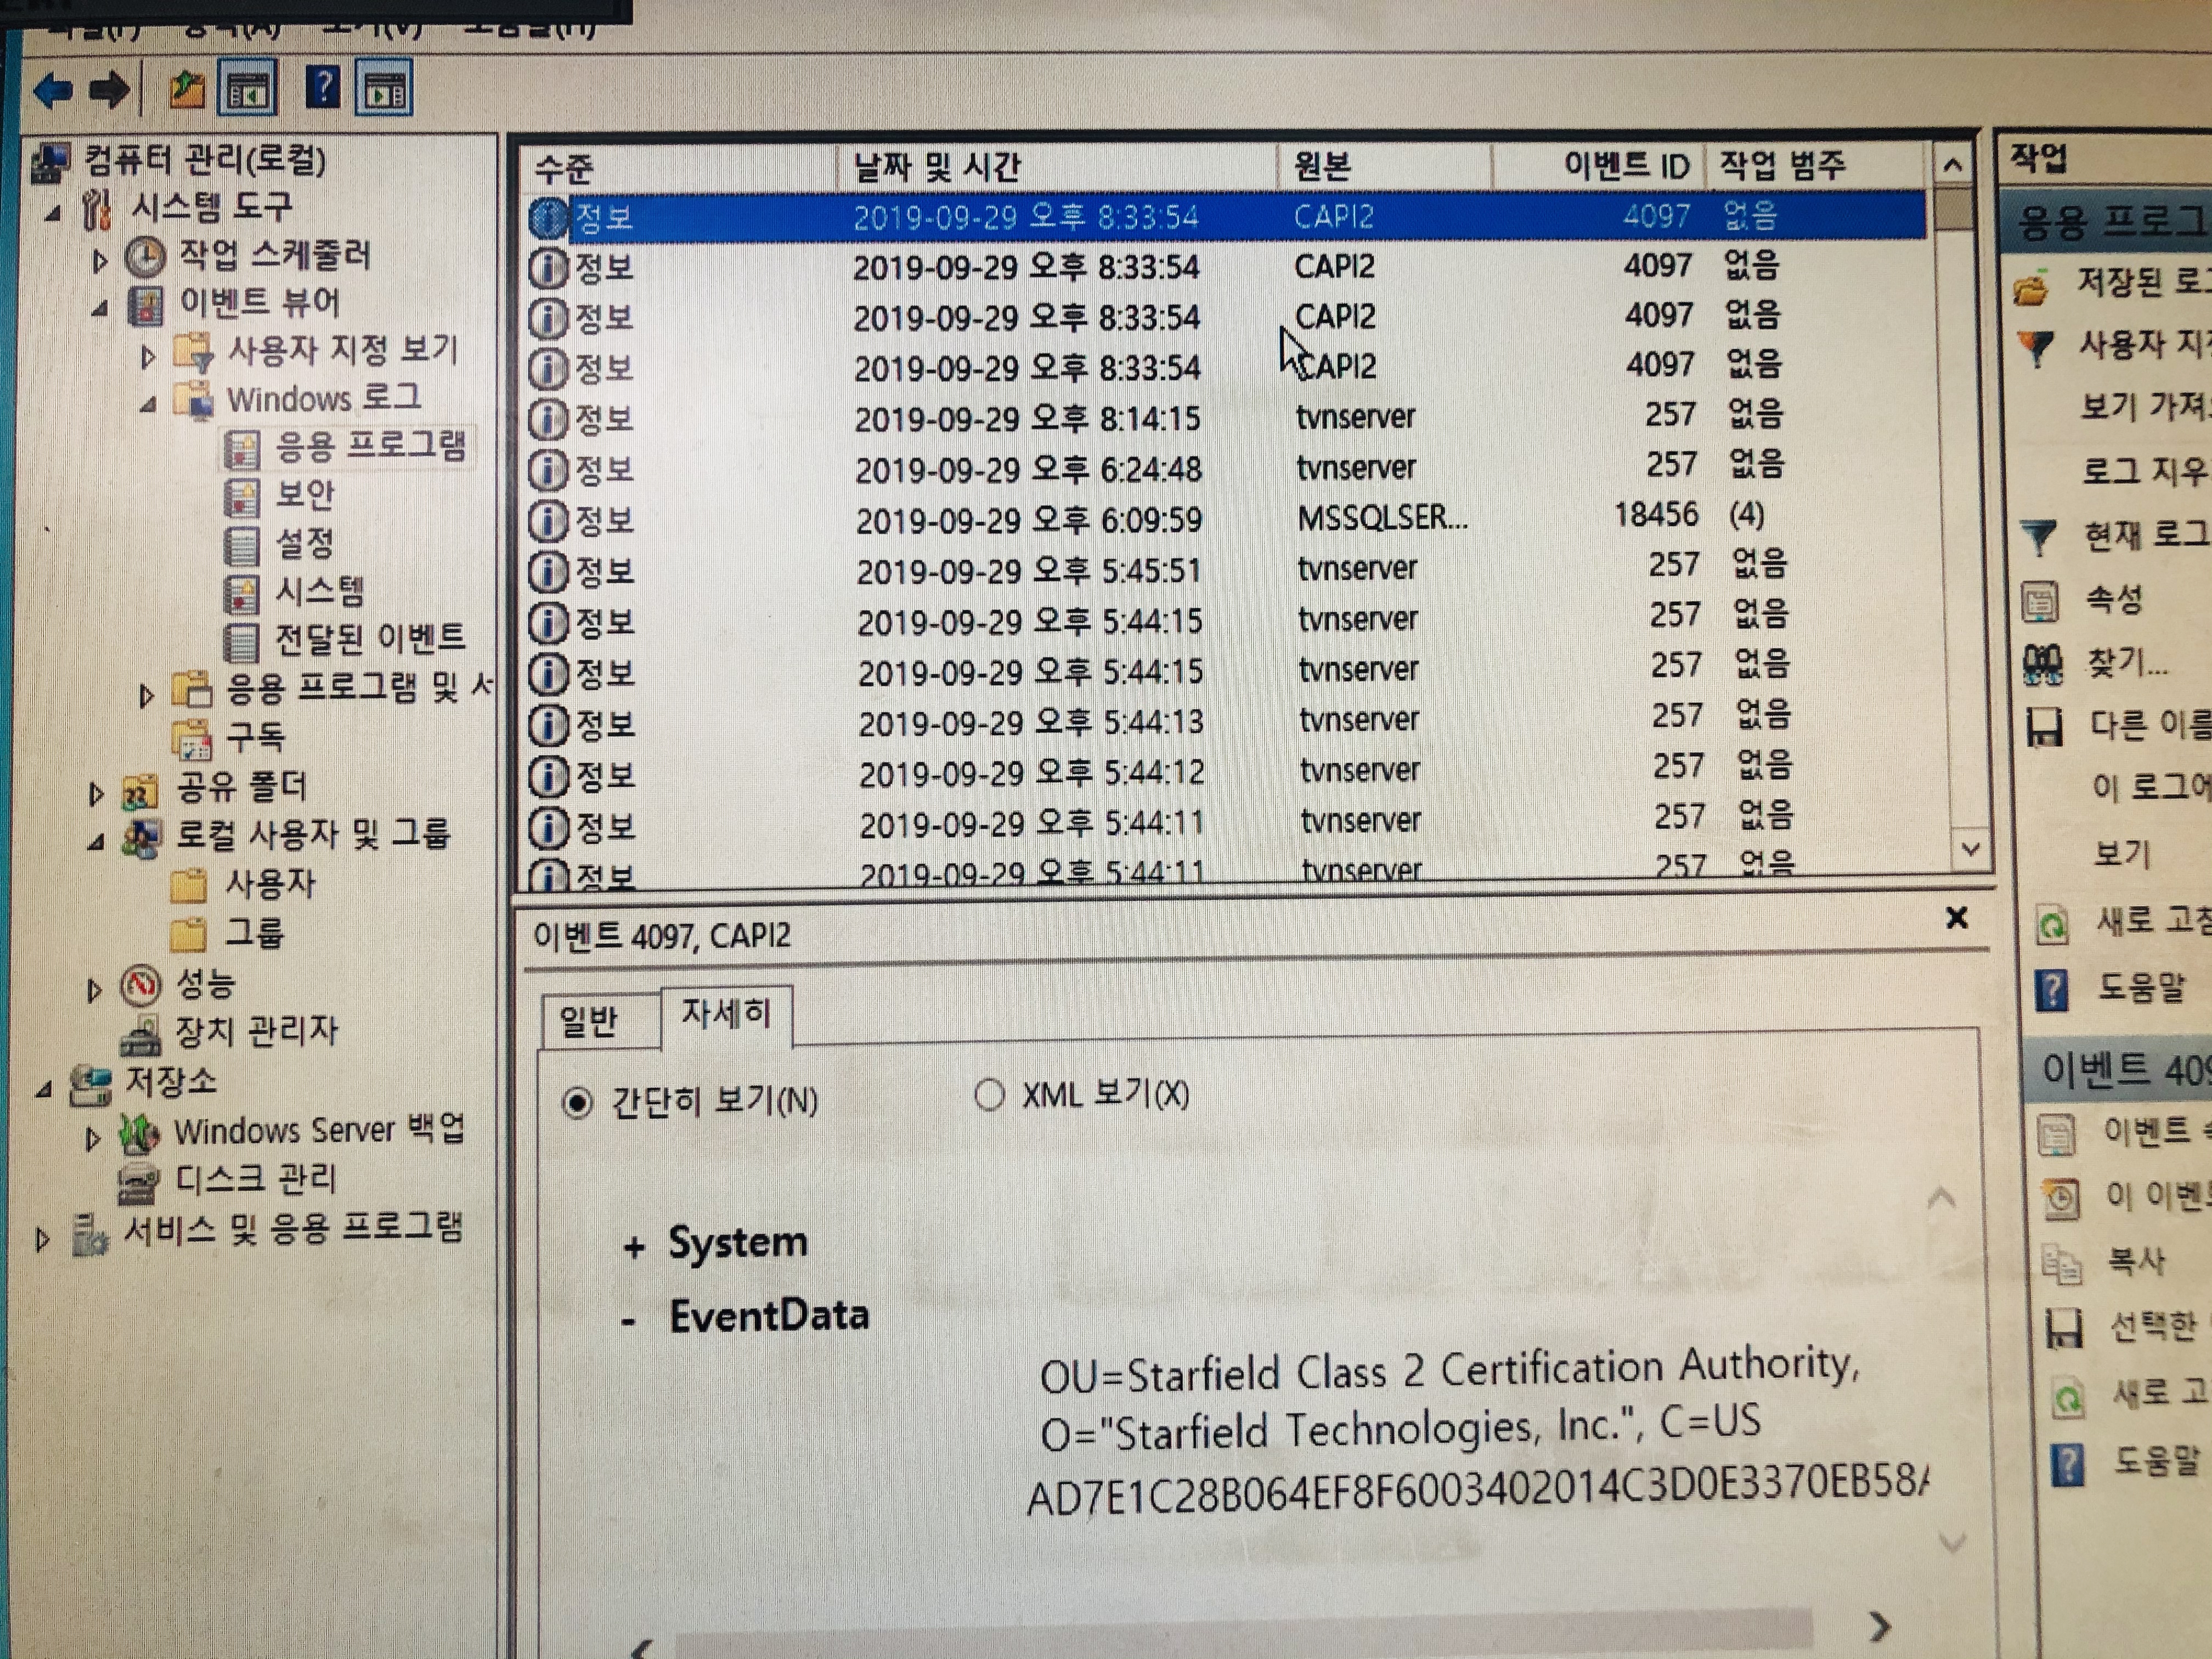Screen dimensions: 2212x1659
Task: Open the 자세히 tab
Action: pyautogui.click(x=726, y=1014)
